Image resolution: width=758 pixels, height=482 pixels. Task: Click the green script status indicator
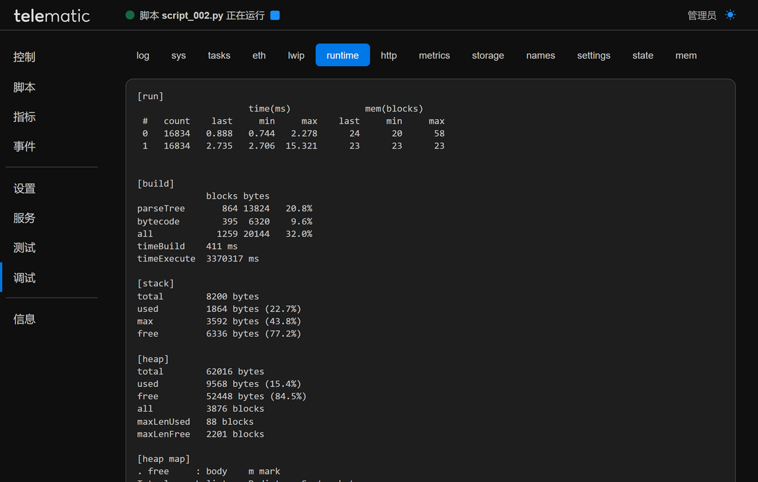130,15
